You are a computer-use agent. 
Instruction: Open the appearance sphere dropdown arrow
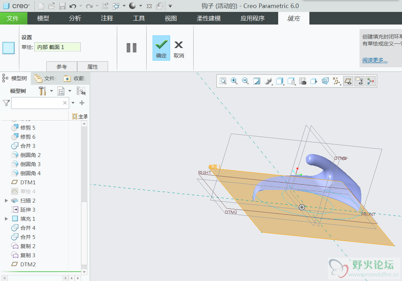(x=141, y=6)
